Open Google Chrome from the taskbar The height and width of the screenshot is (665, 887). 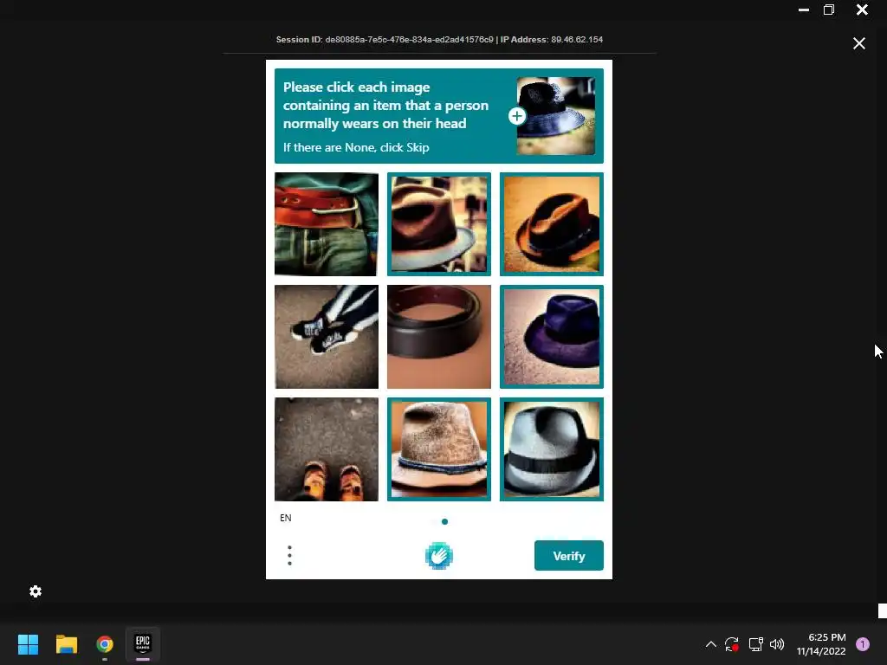point(105,644)
